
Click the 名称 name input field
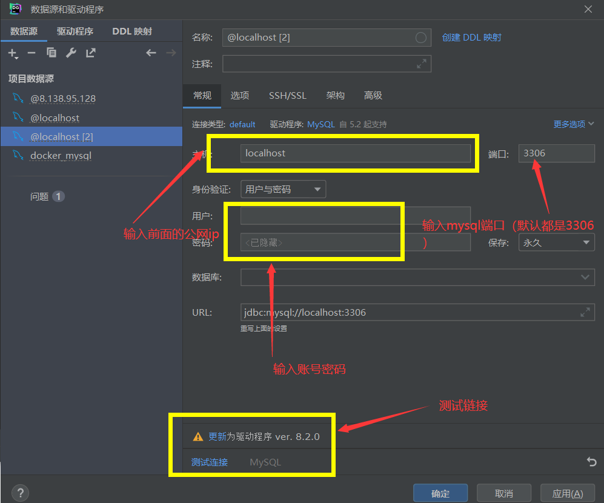click(x=327, y=38)
